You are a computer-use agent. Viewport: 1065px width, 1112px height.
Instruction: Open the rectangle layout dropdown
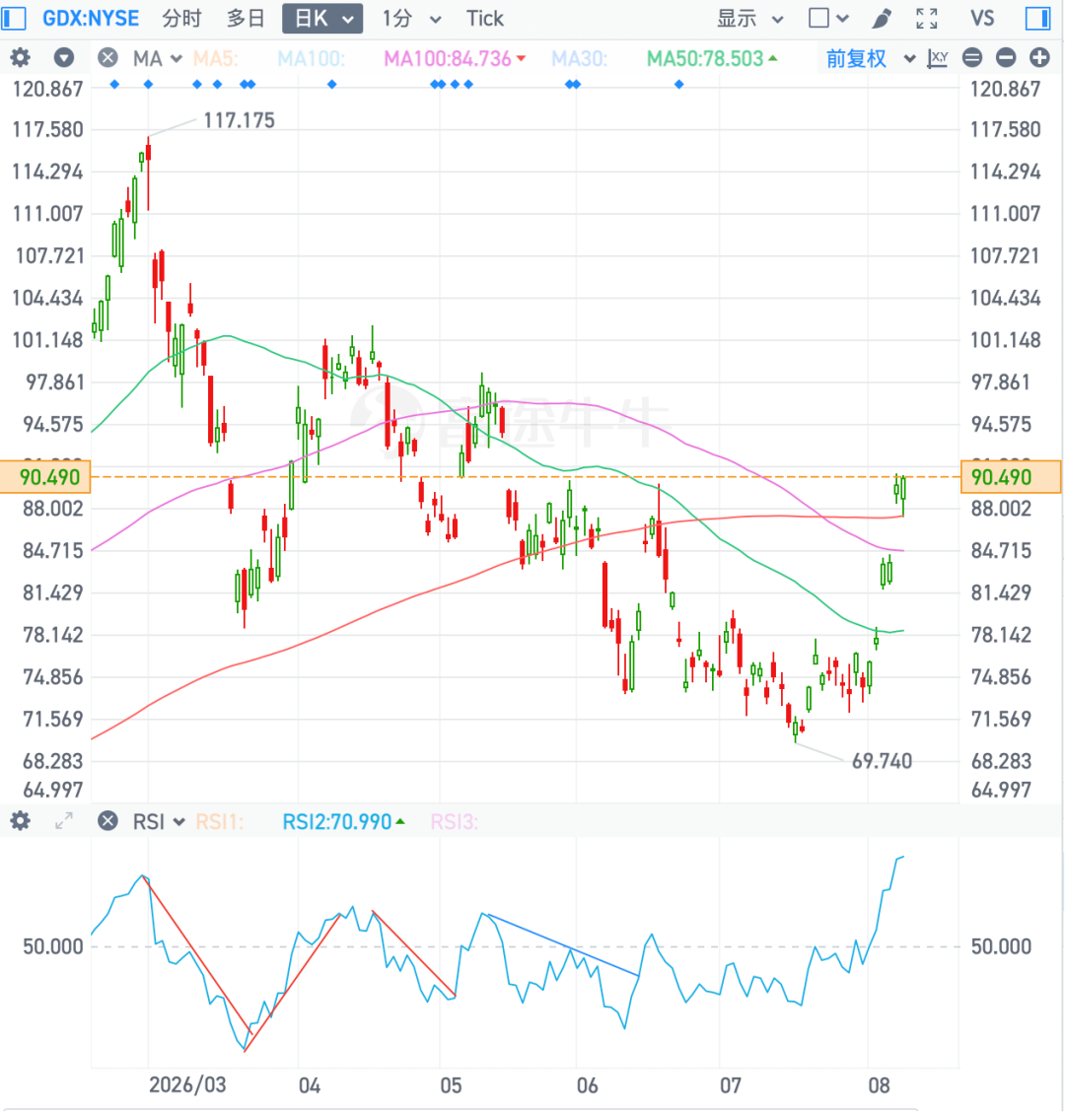[828, 19]
